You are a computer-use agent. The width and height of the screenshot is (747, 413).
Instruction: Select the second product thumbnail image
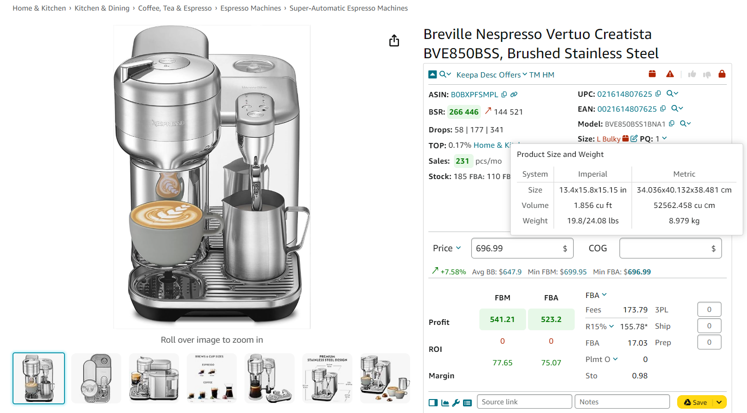point(96,378)
